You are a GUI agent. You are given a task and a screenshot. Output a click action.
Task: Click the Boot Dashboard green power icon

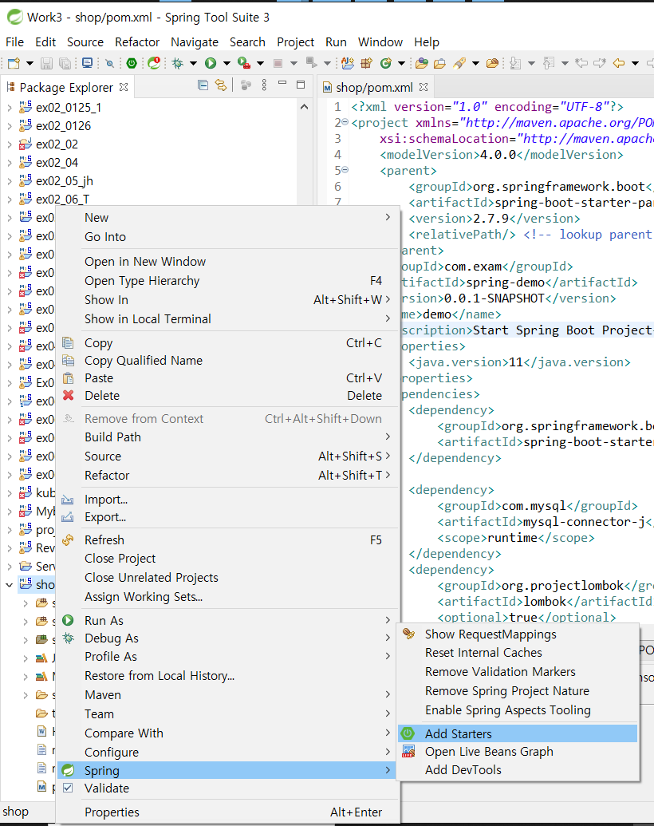pos(132,63)
